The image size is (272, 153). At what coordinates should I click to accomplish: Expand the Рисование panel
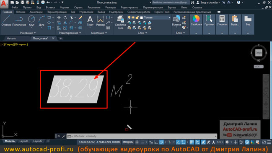click(x=28, y=33)
